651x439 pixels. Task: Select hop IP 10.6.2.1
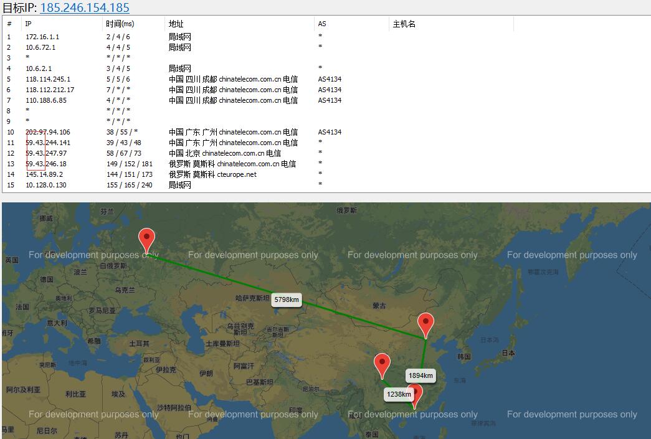coord(39,68)
